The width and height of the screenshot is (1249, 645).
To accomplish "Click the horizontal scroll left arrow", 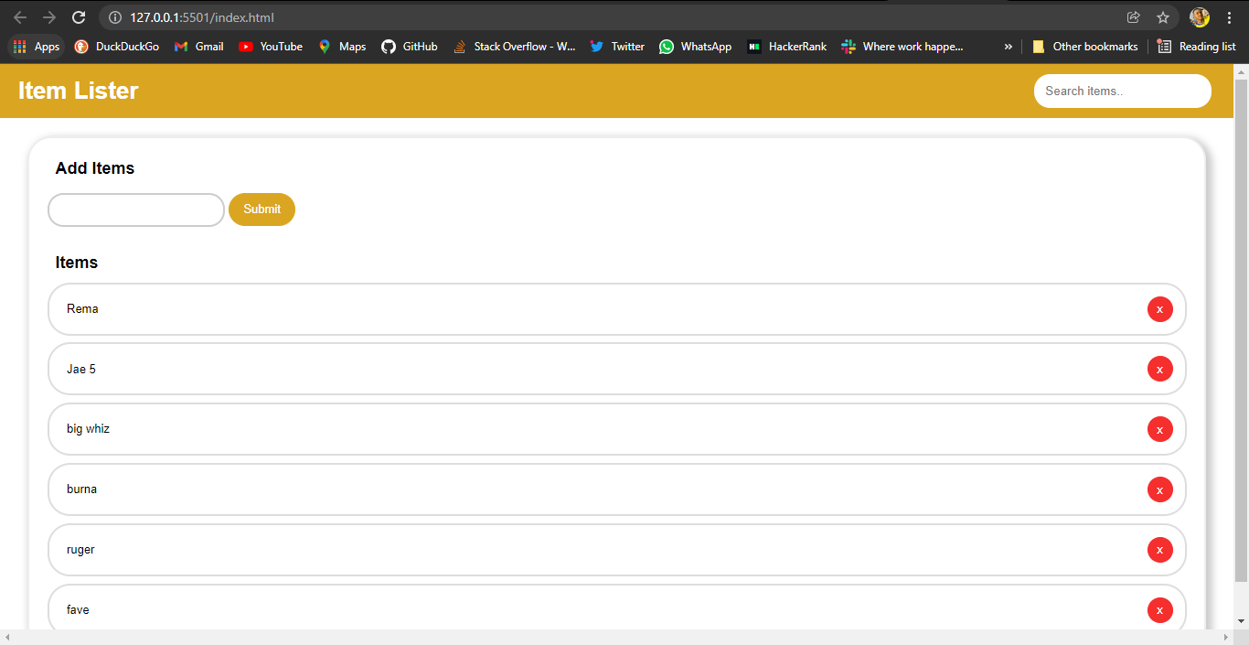I will 7,637.
